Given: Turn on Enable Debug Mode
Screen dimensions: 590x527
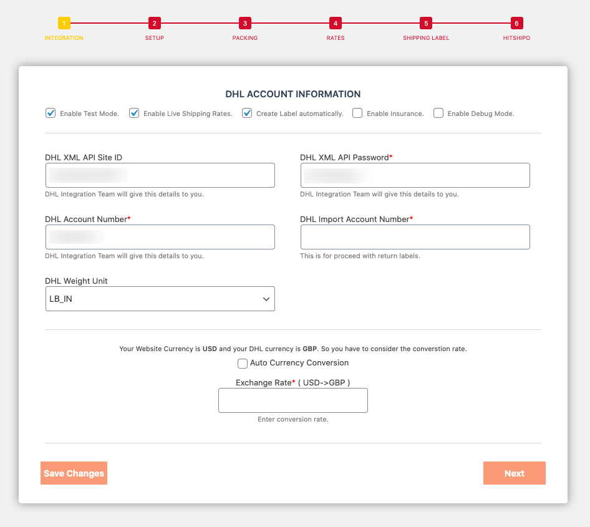Looking at the screenshot, I should click(438, 114).
